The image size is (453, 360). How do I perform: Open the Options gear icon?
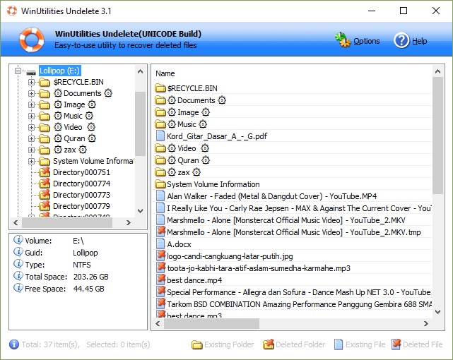[343, 40]
